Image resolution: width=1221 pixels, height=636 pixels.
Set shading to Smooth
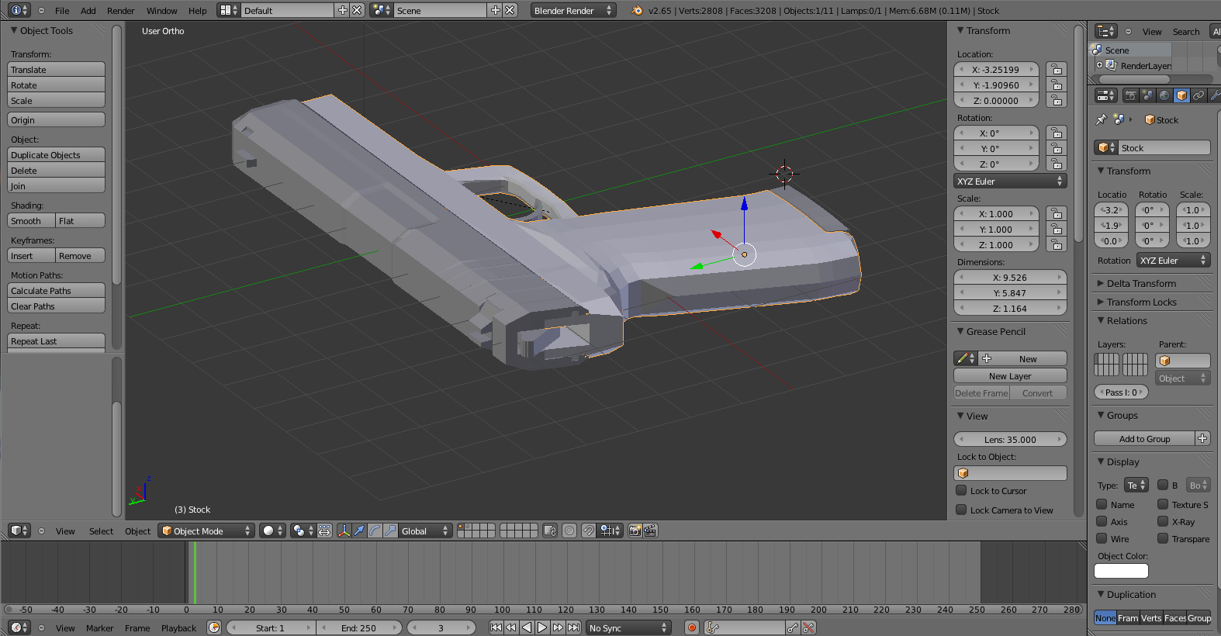[x=31, y=220]
